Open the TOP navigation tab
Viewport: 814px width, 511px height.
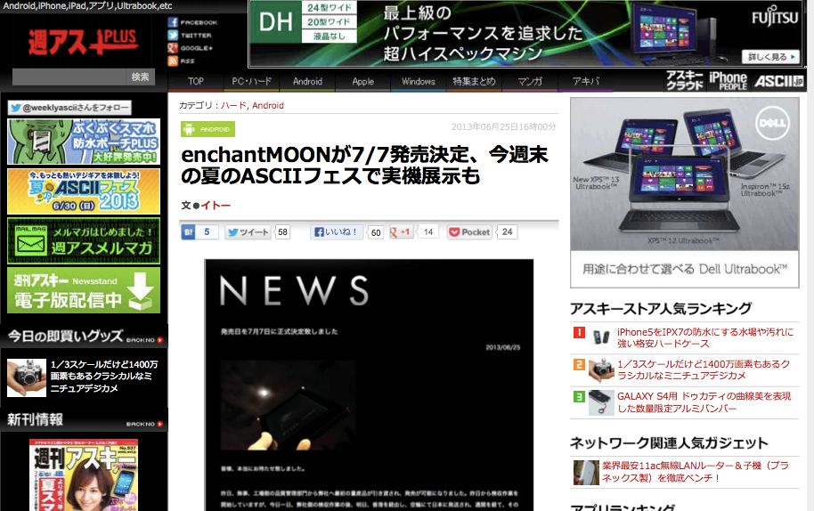[x=196, y=81]
